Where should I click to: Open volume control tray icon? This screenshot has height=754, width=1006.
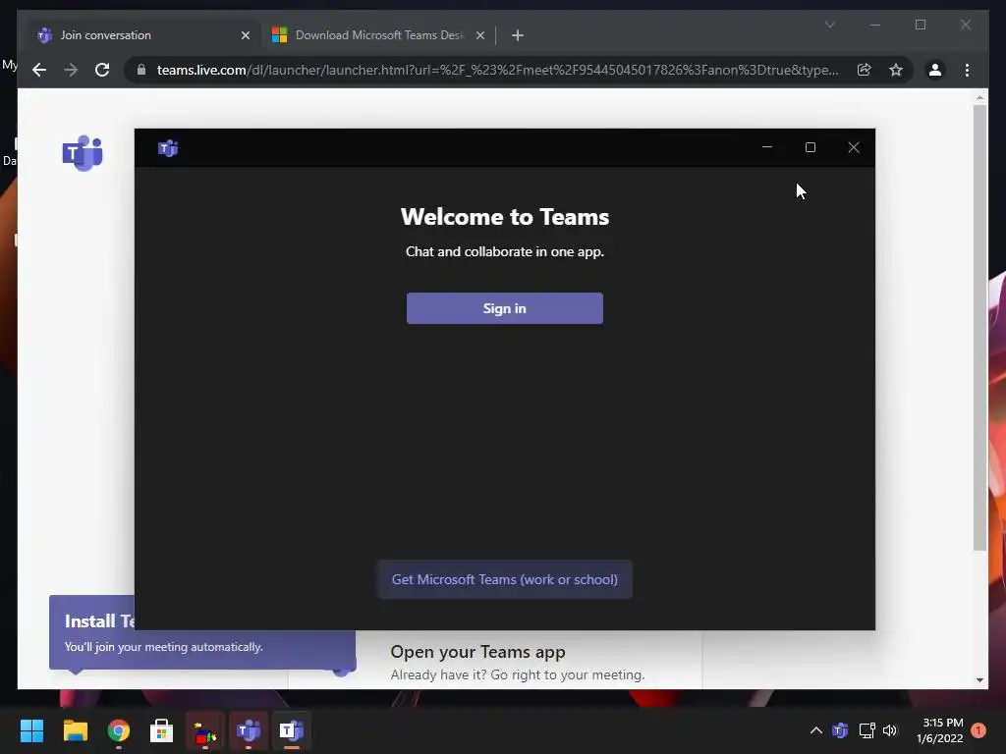pyautogui.click(x=890, y=730)
